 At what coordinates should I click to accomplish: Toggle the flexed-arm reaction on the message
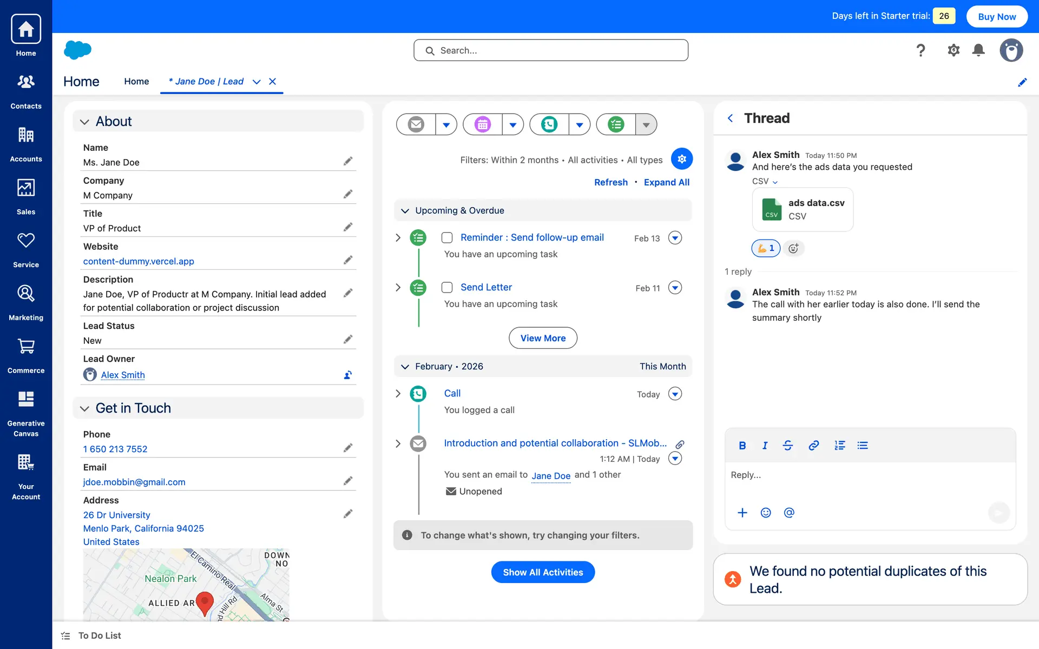pyautogui.click(x=766, y=248)
